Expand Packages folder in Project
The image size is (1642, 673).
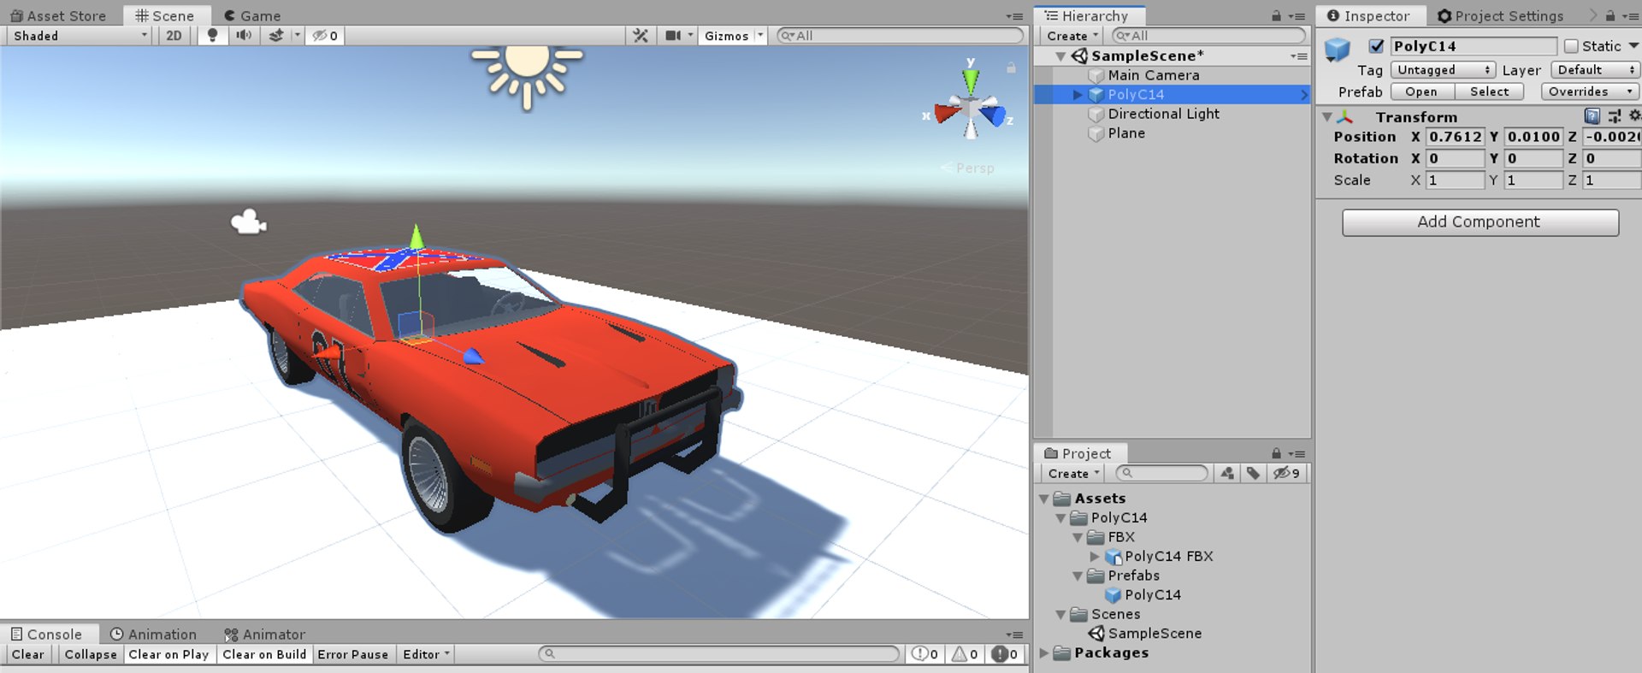click(x=1044, y=652)
